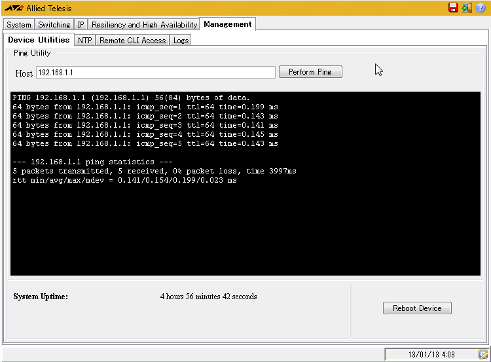Click the 'ping statistics' separator line
This screenshot has width=491, height=362.
[92, 162]
